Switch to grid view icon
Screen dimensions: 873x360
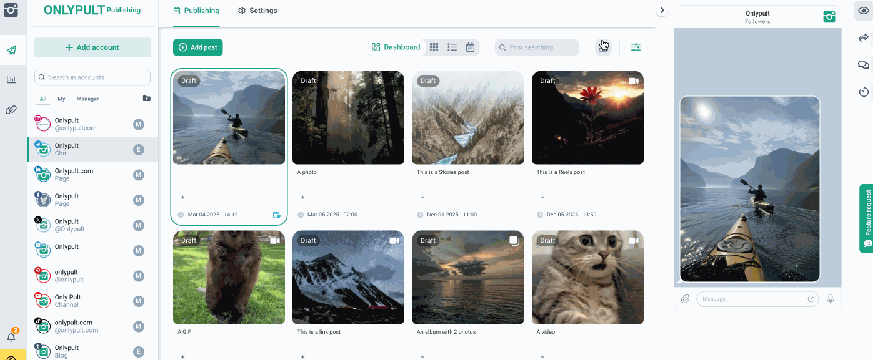(434, 47)
